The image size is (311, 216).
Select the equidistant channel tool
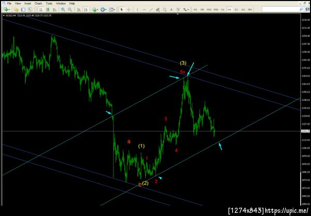point(158,9)
